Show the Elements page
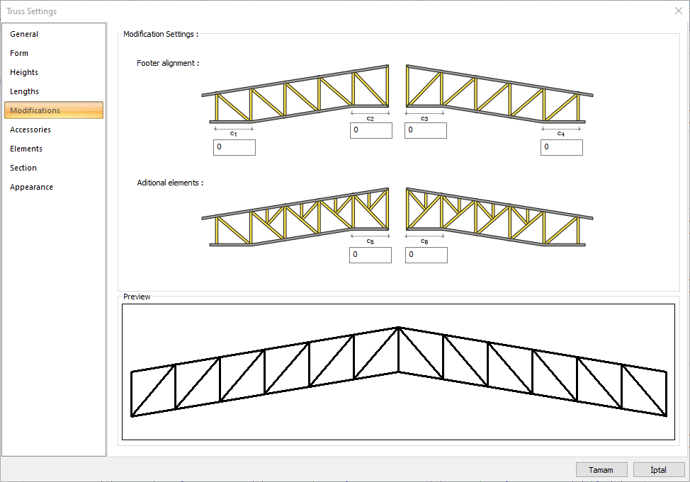Viewport: 690px width, 482px height. (26, 149)
